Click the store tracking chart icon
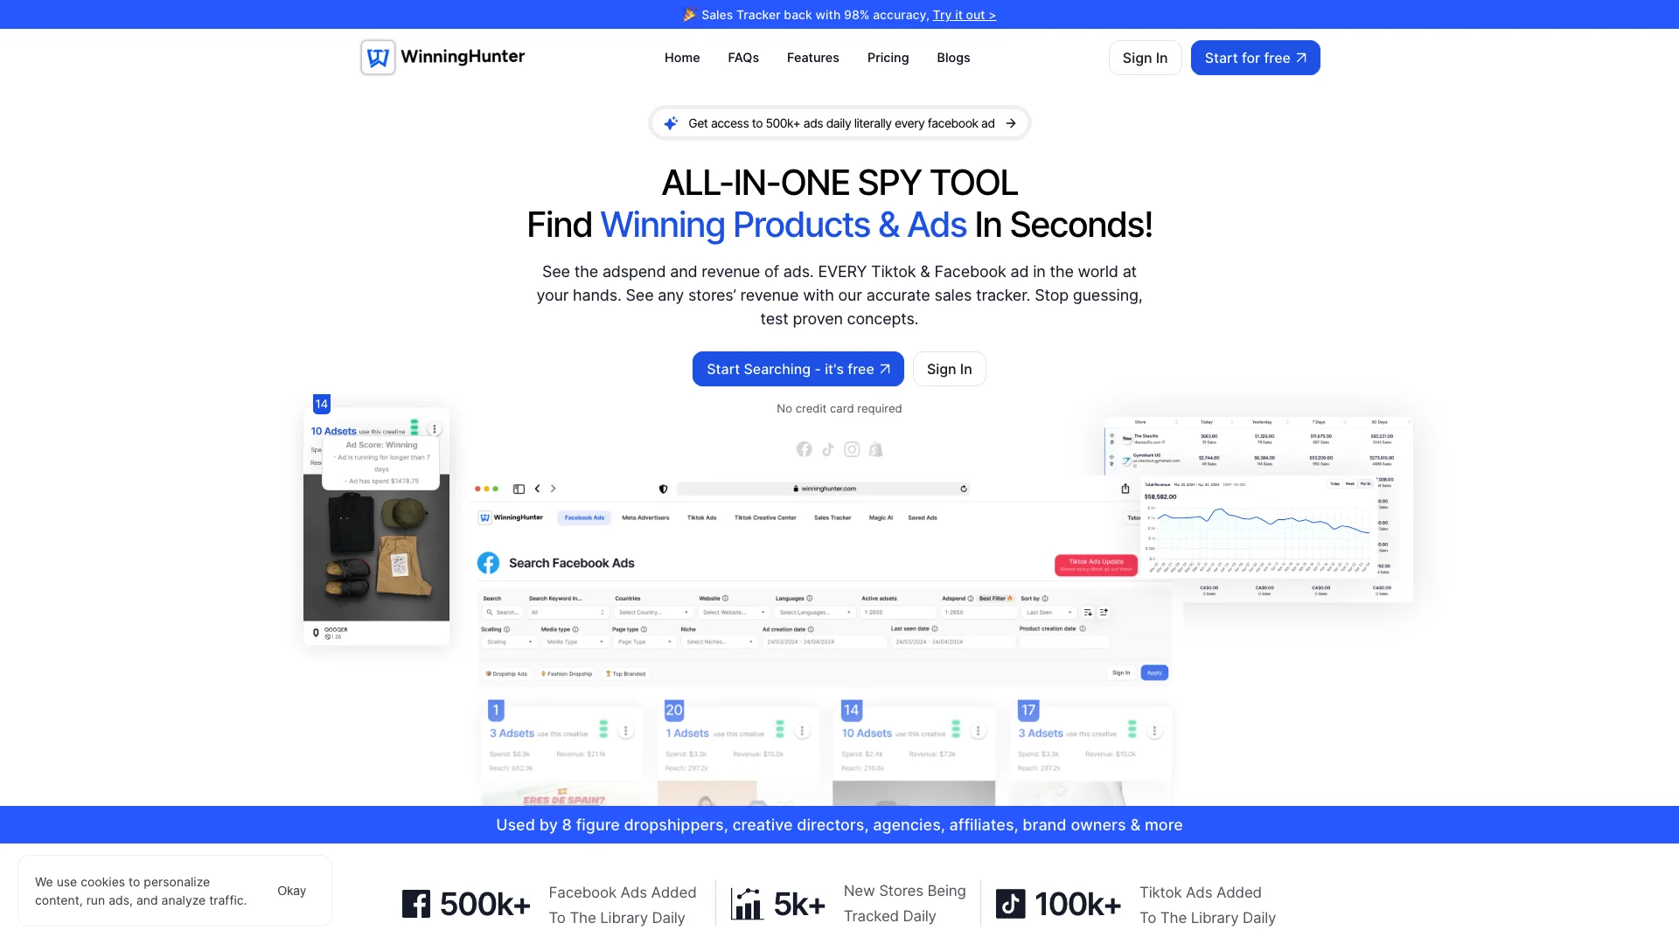 pos(746,904)
